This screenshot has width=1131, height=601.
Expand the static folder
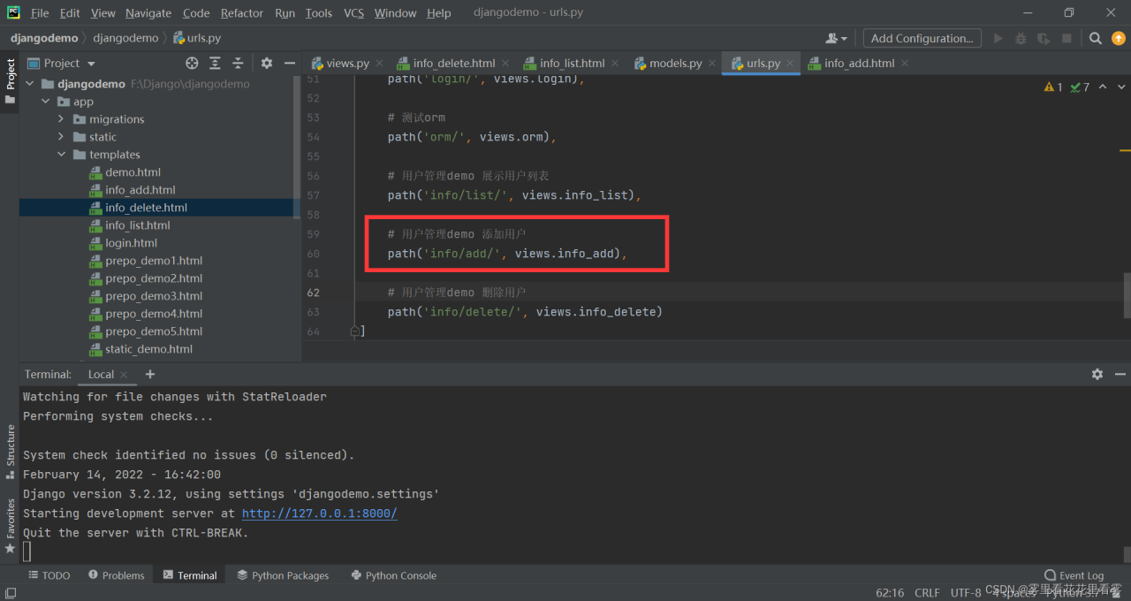(x=61, y=137)
